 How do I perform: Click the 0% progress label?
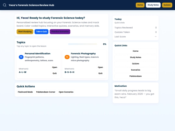click(x=105, y=44)
